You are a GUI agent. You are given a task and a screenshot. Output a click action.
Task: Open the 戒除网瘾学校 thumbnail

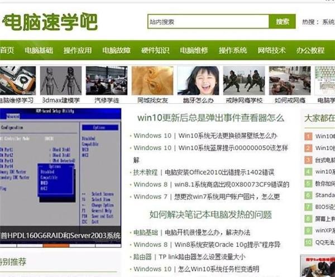[244, 80]
